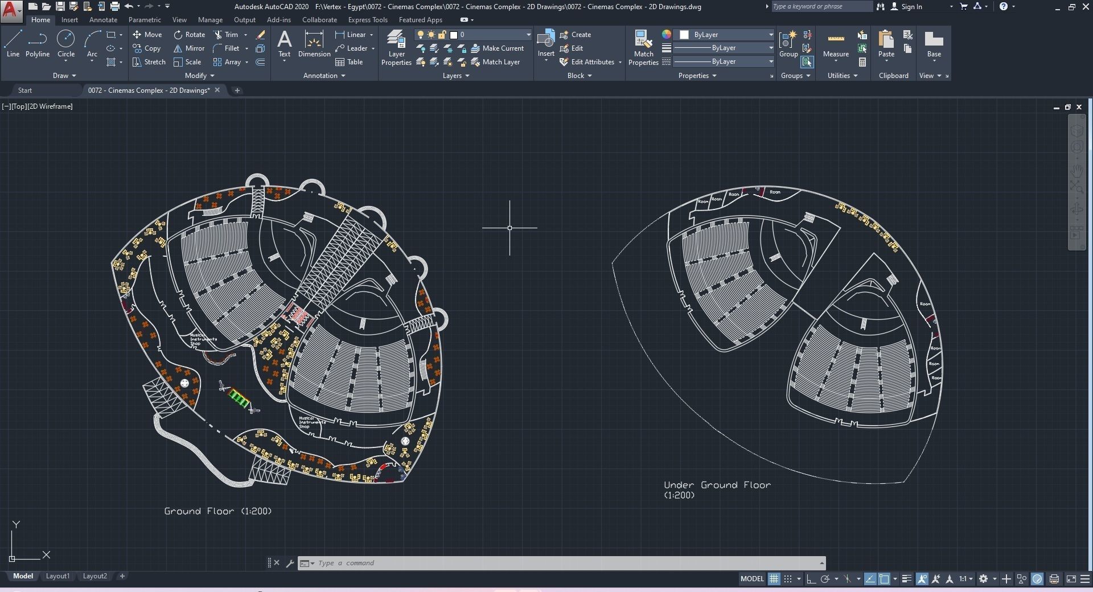The width and height of the screenshot is (1093, 592).
Task: Expand the Draw panel
Action: click(x=64, y=76)
